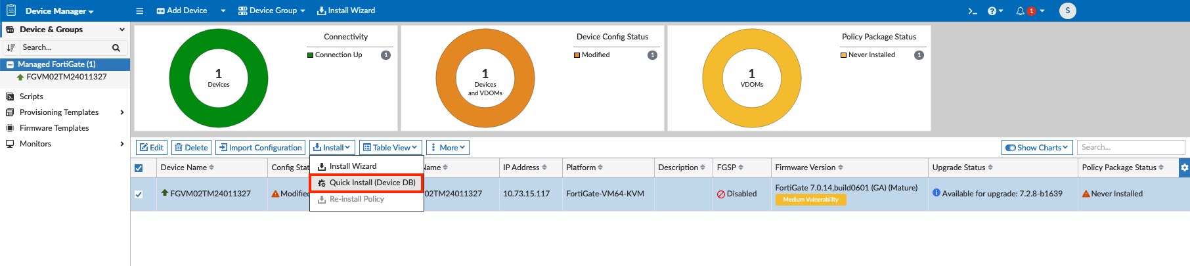Viewport: 1190px width, 266px height.
Task: Click the Device Manager clipboard icon
Action: pos(11,11)
